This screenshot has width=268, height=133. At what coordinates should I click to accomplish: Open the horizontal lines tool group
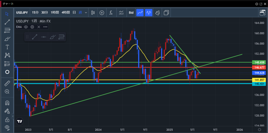coord(7,30)
